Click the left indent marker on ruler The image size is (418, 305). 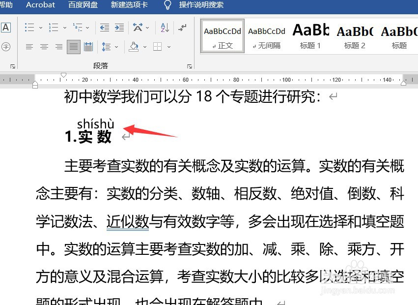coord(35,85)
